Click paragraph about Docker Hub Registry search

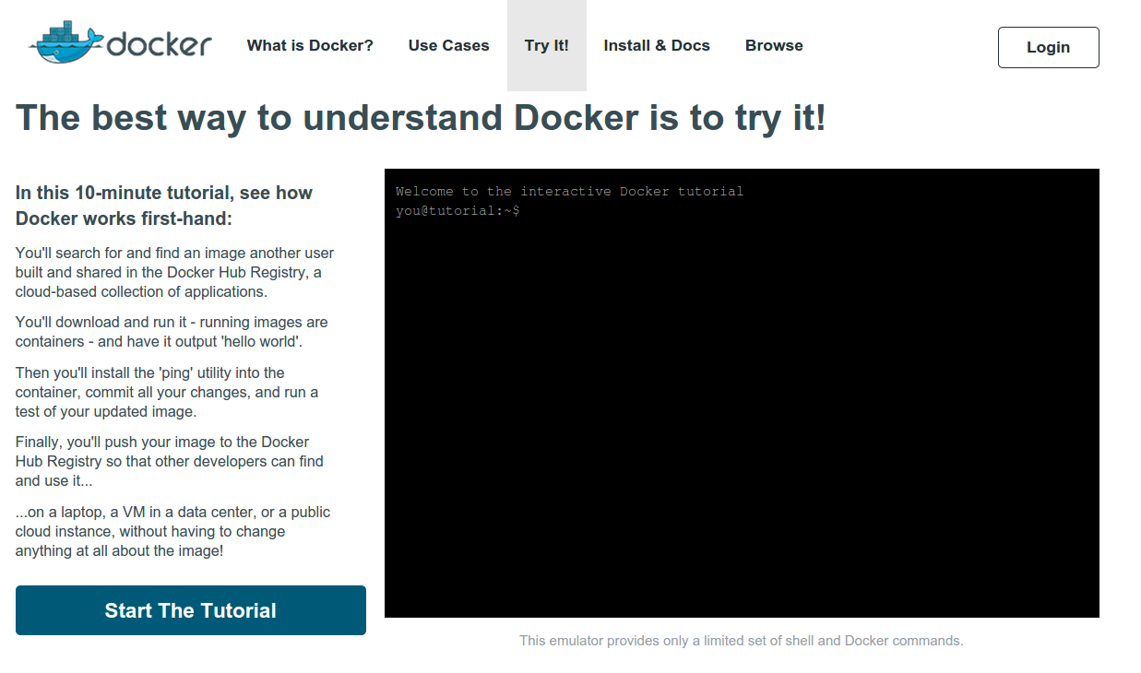(x=175, y=272)
